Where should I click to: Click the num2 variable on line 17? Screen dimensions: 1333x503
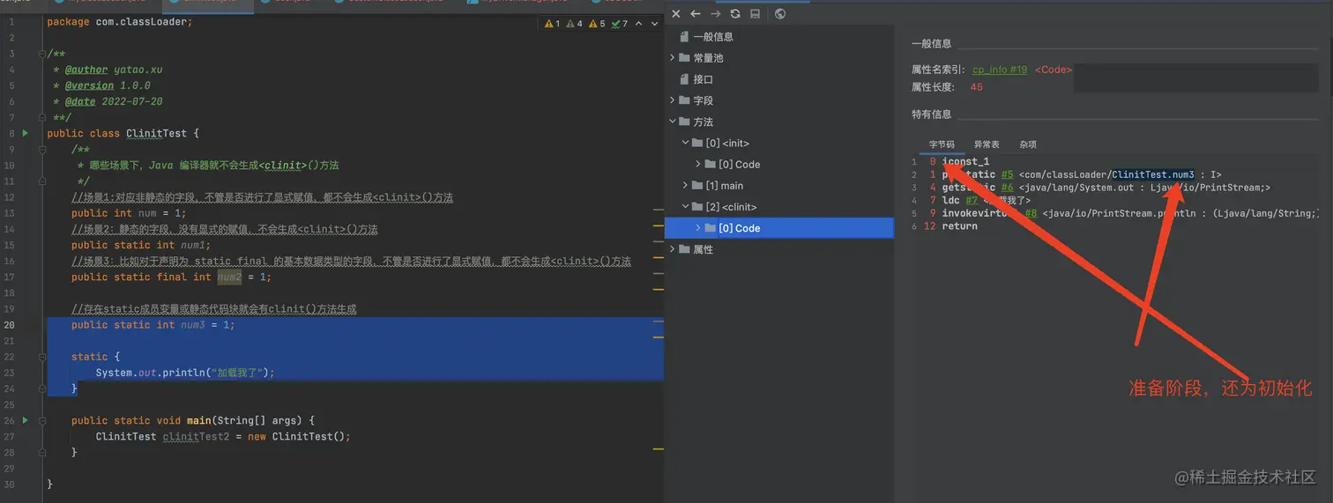coord(229,277)
